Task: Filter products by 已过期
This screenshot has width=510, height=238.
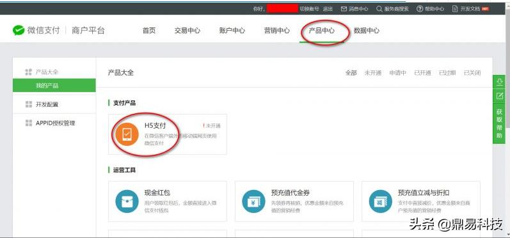Action: 447,73
